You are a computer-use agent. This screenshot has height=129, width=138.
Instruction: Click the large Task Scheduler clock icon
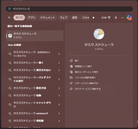point(99,34)
